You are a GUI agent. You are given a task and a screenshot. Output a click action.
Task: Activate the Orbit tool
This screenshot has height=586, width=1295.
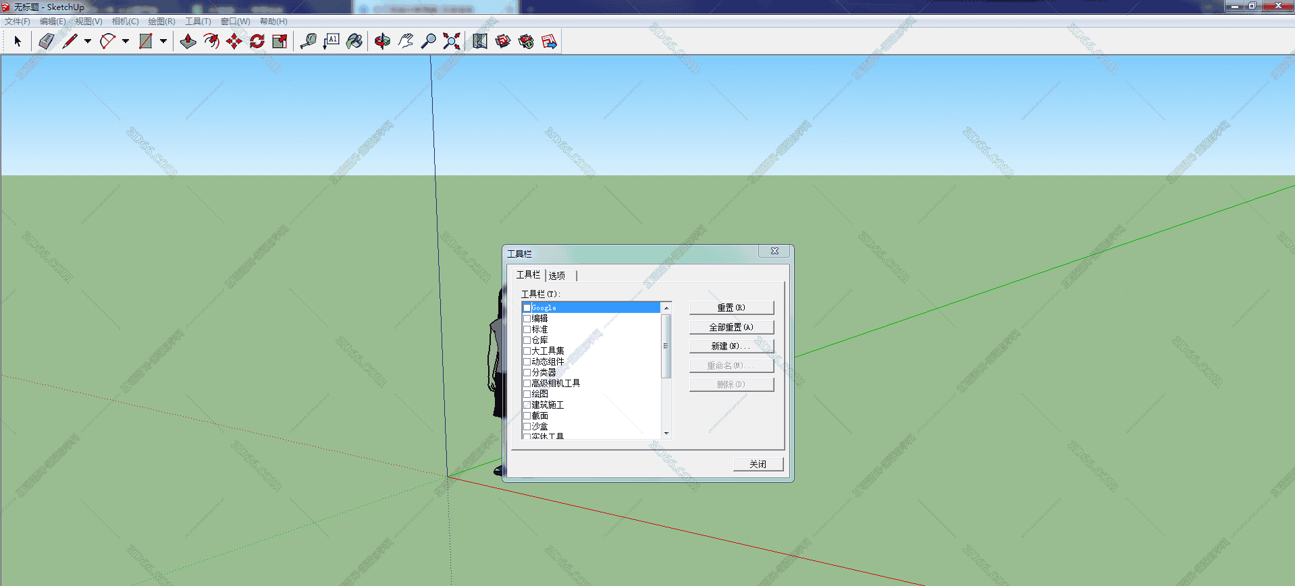click(x=382, y=41)
